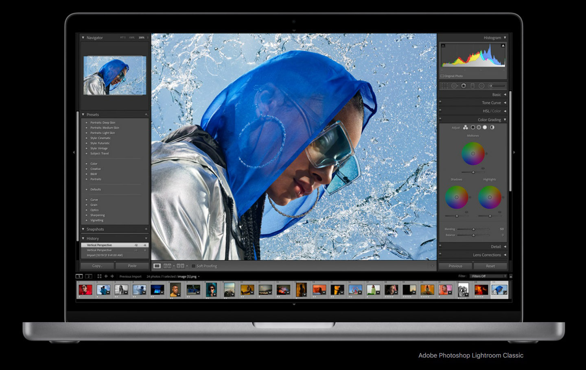Click the Previous button

click(x=455, y=266)
